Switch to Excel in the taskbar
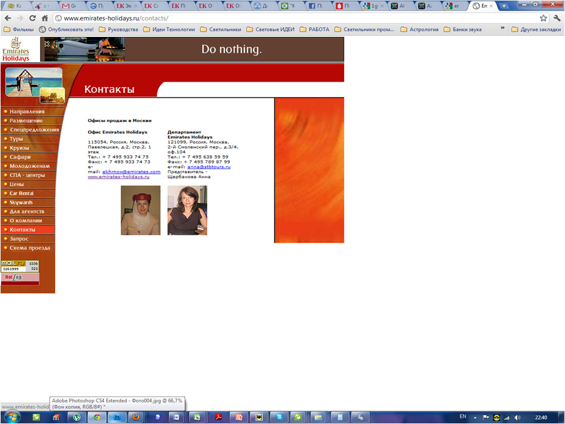The width and height of the screenshot is (565, 424). tap(197, 417)
